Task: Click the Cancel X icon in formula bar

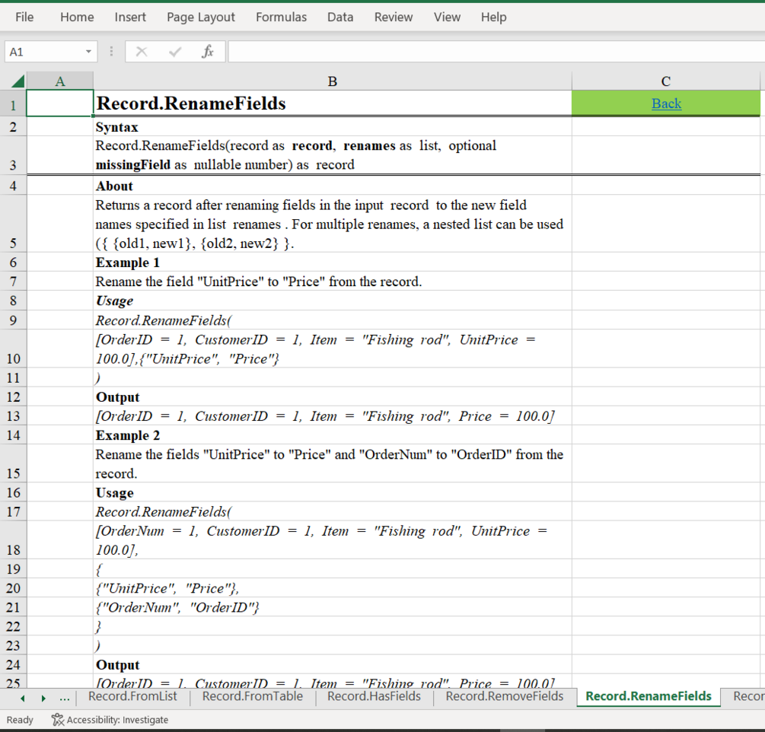Action: point(142,51)
